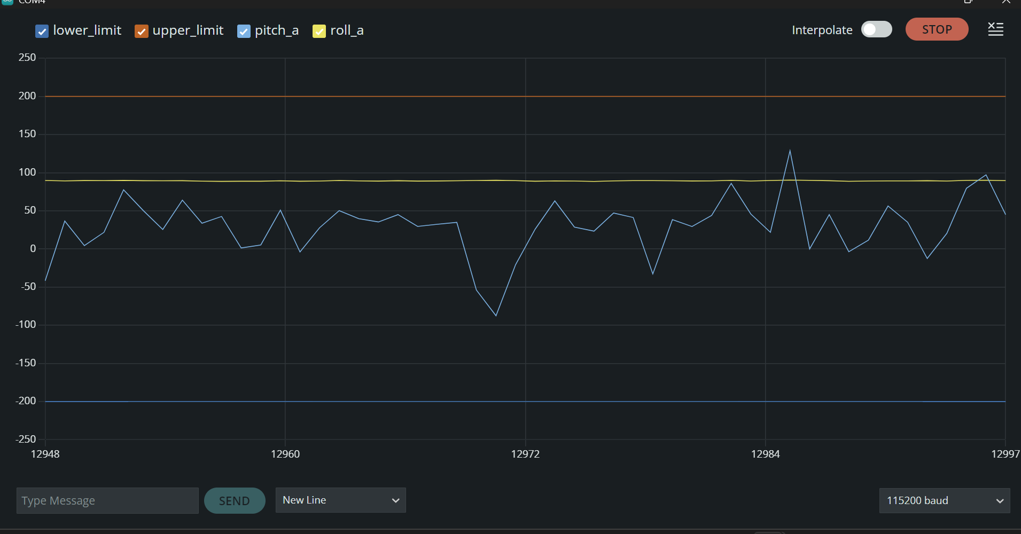Click the 12984 x-axis tick label
The image size is (1021, 534).
pyautogui.click(x=765, y=454)
